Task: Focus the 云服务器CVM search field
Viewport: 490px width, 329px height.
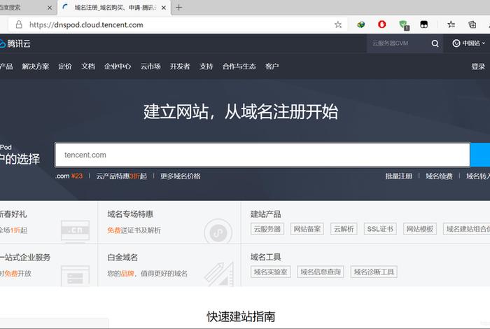Action: (398, 43)
